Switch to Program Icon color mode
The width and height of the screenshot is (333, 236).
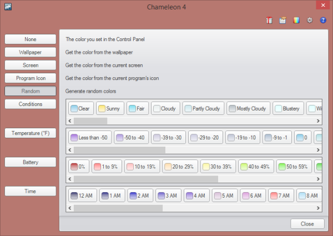pos(31,78)
